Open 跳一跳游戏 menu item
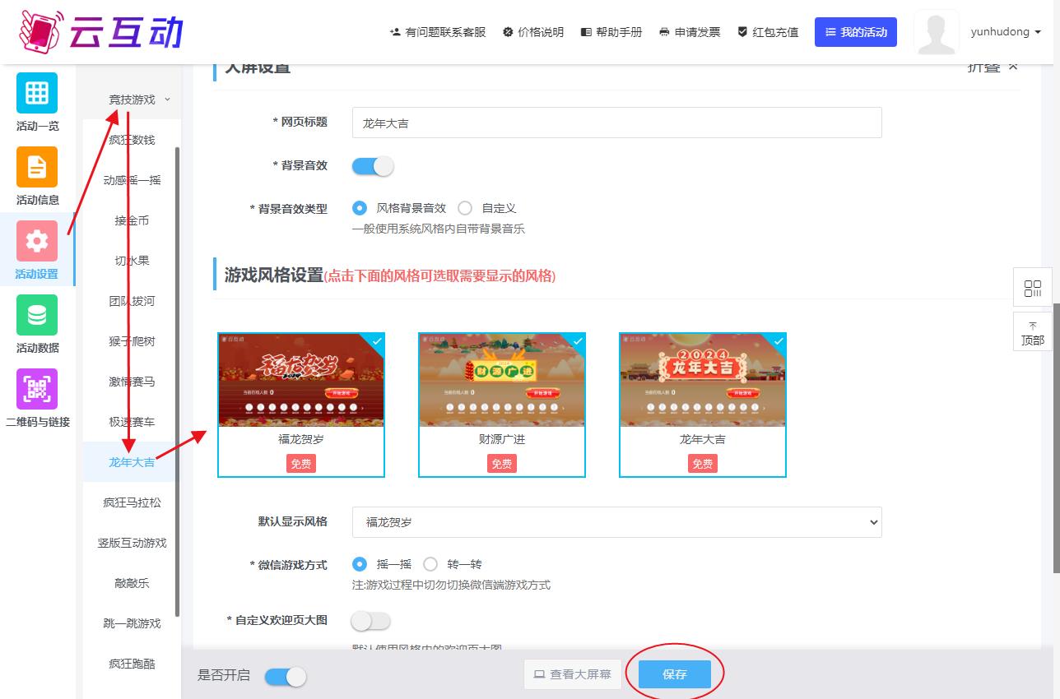 click(x=132, y=623)
